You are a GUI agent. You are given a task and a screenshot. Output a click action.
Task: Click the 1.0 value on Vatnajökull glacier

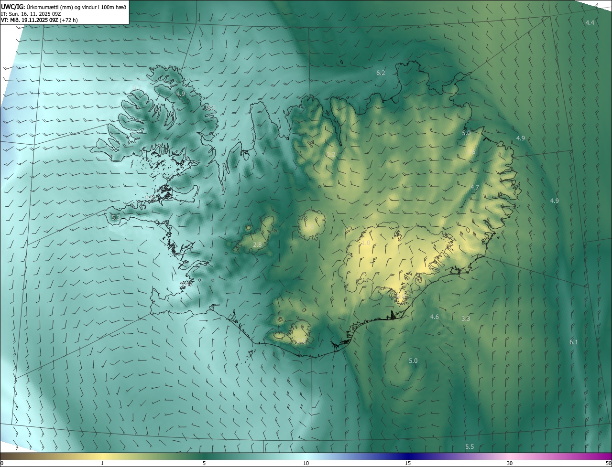366,243
